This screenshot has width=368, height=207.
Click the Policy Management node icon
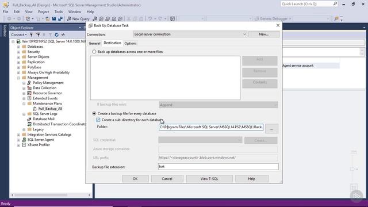(x=29, y=83)
